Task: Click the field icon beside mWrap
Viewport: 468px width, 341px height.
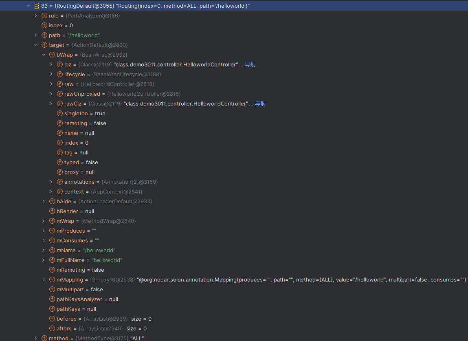Action: pos(52,221)
